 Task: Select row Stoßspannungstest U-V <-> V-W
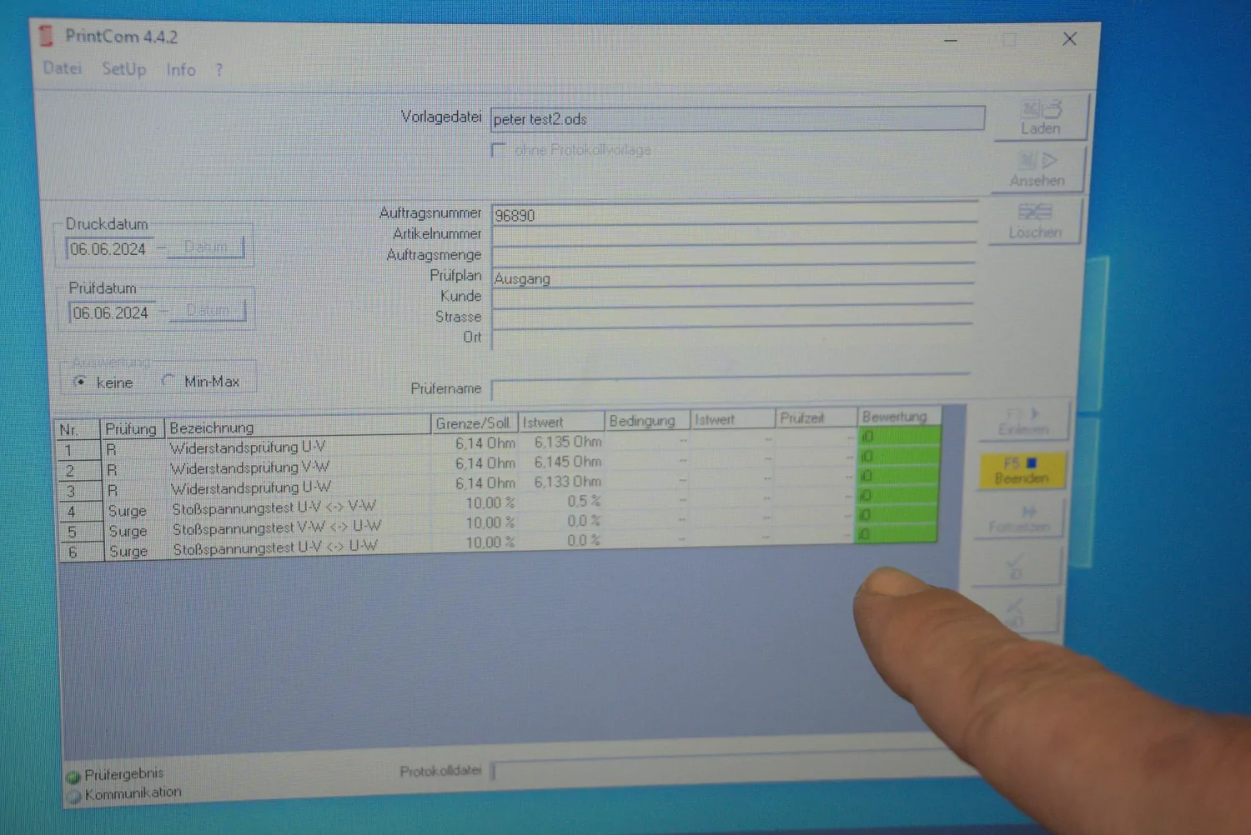point(499,504)
